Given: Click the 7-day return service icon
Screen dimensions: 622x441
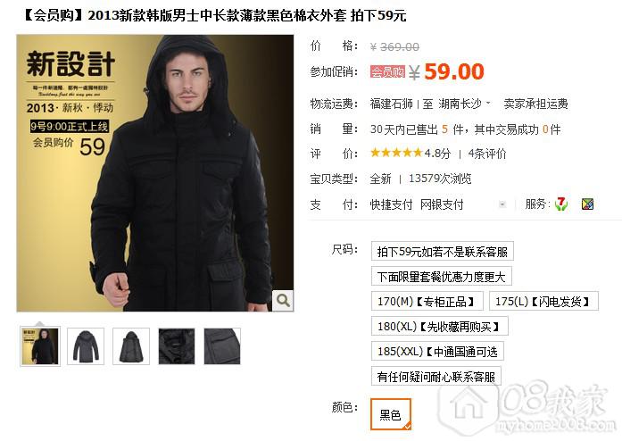Looking at the screenshot, I should 561,204.
